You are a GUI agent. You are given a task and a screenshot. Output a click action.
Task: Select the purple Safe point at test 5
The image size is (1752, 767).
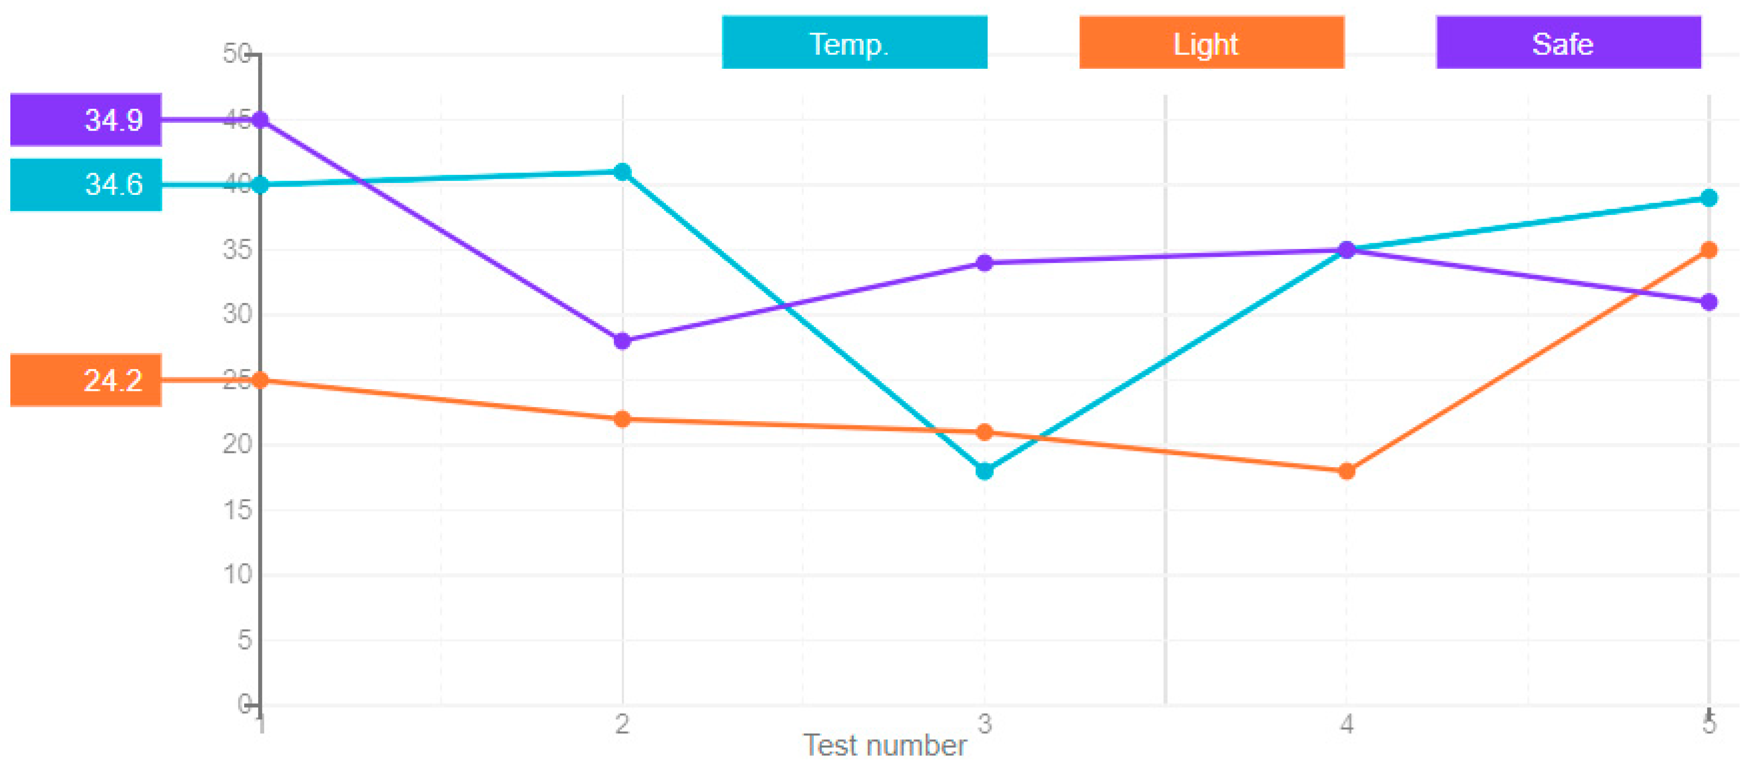click(x=1709, y=302)
